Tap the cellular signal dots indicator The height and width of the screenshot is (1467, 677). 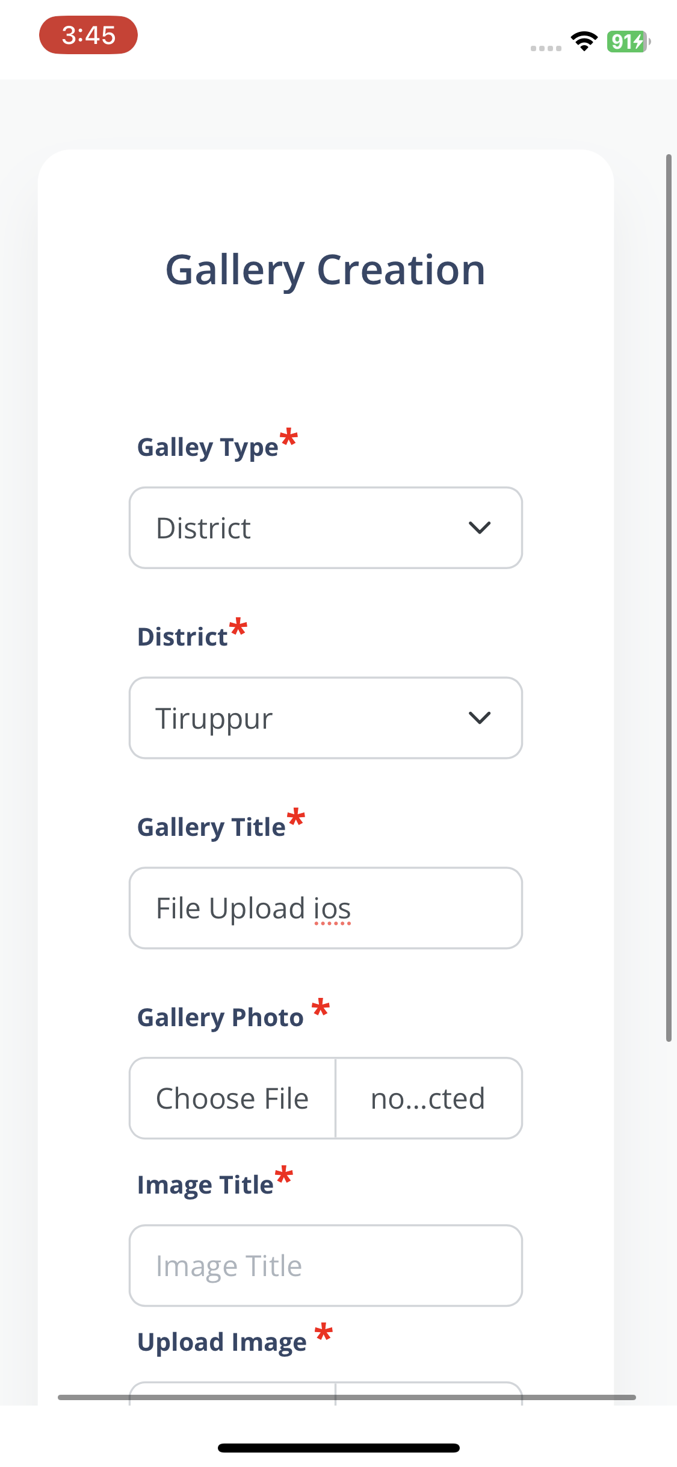tap(546, 48)
